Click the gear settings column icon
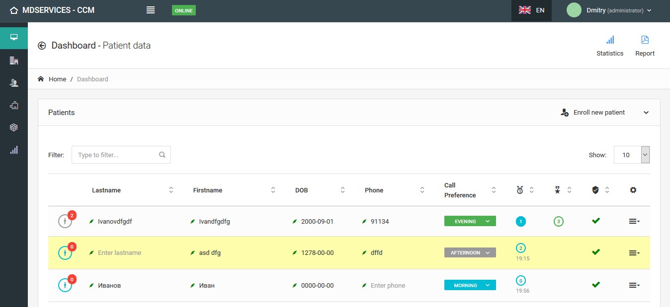Screen dimensions: 670x307 pos(633,190)
